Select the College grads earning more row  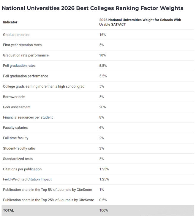tap(44, 87)
